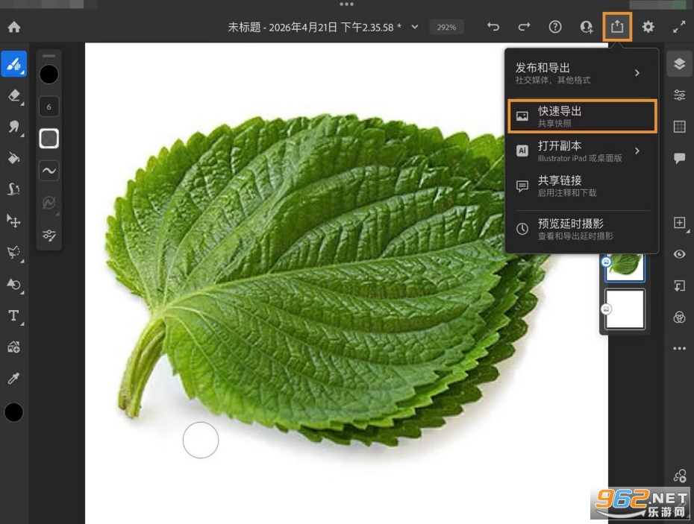This screenshot has height=524, width=694.
Task: Close the share and export menu icon
Action: (617, 27)
